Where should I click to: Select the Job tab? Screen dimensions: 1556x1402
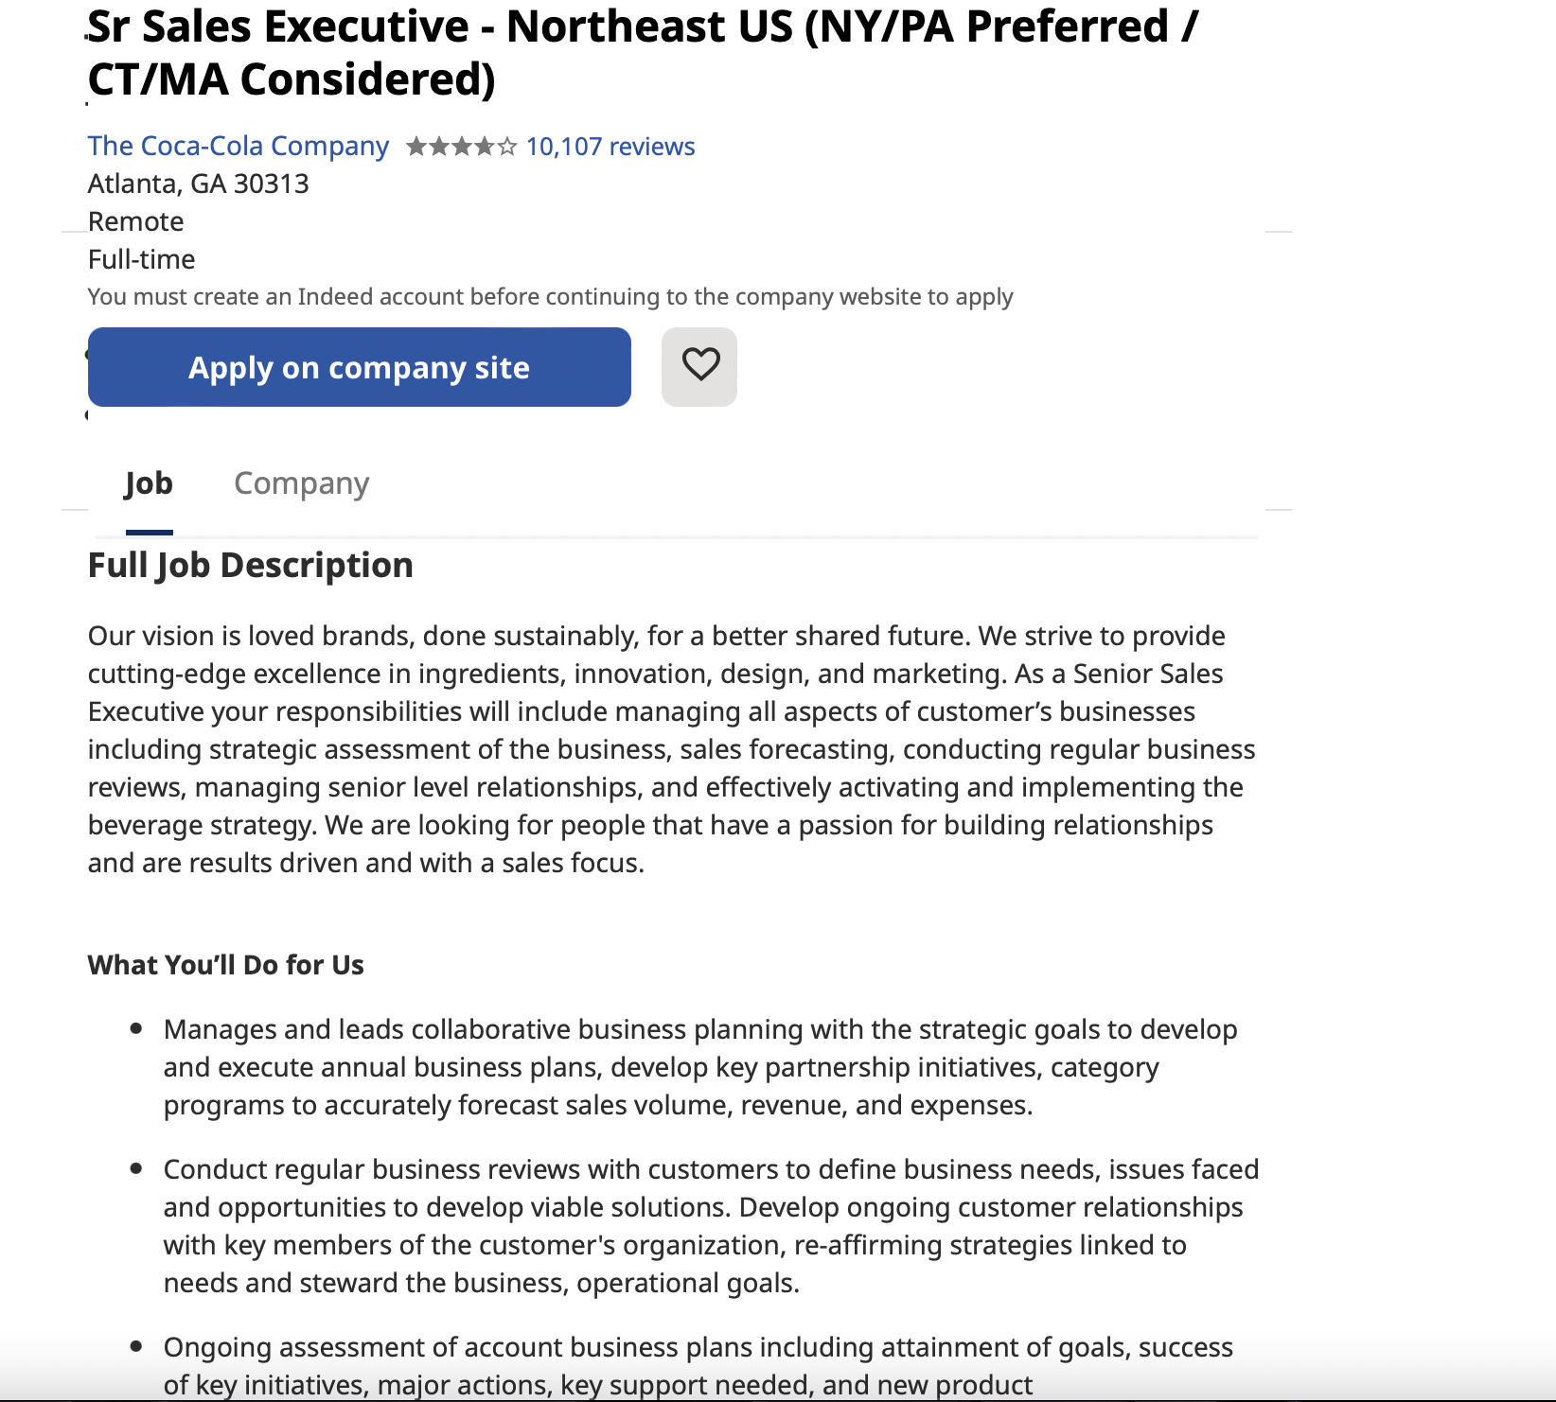click(x=148, y=482)
